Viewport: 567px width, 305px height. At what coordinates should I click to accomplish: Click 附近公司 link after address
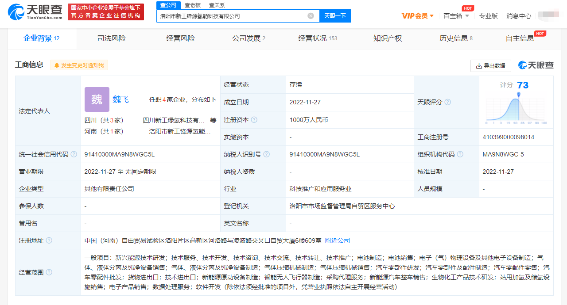[x=338, y=240]
